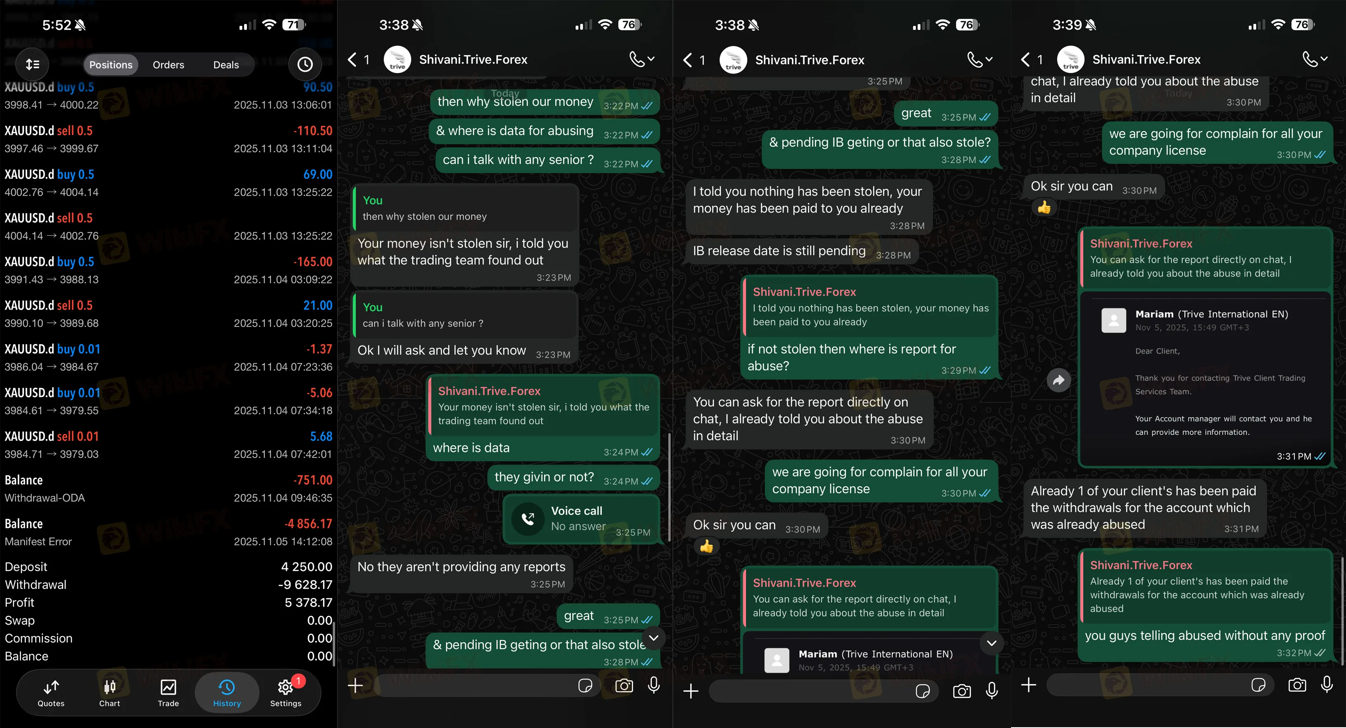The height and width of the screenshot is (728, 1346).
Task: Open the sort filter icon in trading history
Action: click(33, 64)
